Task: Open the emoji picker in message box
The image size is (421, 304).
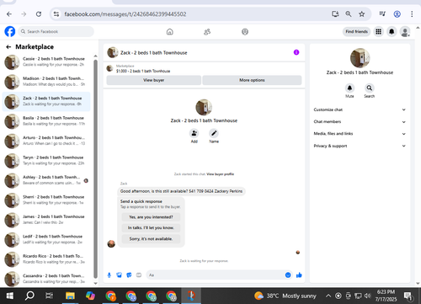Action: 288,275
